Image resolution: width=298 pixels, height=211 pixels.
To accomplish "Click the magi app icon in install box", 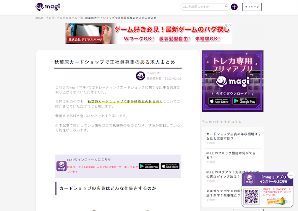I will point(62,166).
